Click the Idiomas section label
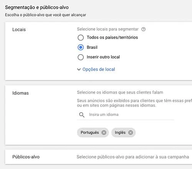The height and width of the screenshot is (169, 192). coord(20,93)
